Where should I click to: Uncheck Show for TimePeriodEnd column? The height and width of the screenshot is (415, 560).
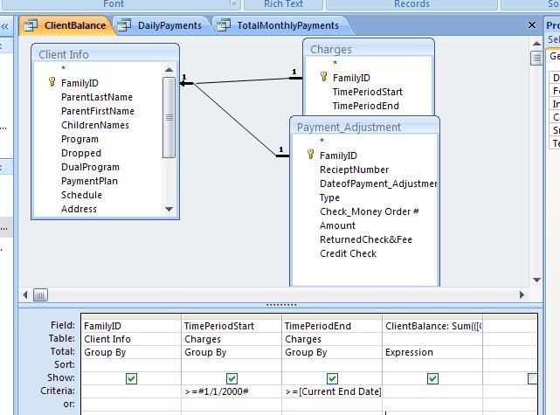tap(332, 378)
